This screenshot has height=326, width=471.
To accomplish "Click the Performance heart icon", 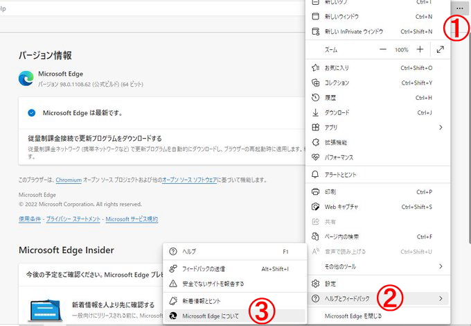I will pyautogui.click(x=315, y=157).
